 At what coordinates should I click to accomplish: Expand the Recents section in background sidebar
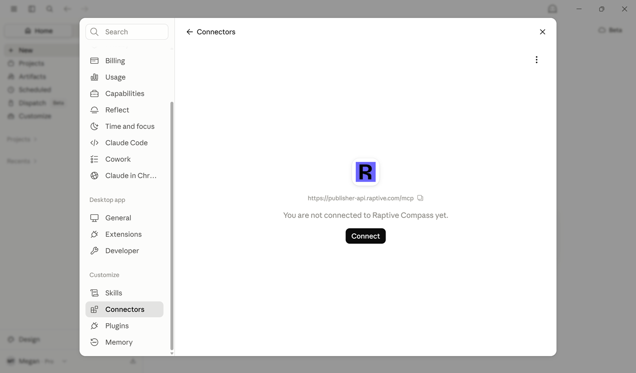point(22,161)
